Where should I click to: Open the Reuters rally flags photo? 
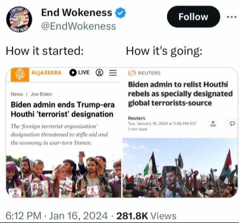[180, 168]
